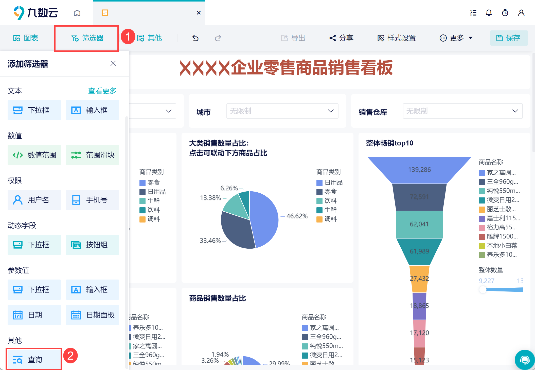This screenshot has height=370, width=535.
Task: Click the 保存 button
Action: coord(509,38)
